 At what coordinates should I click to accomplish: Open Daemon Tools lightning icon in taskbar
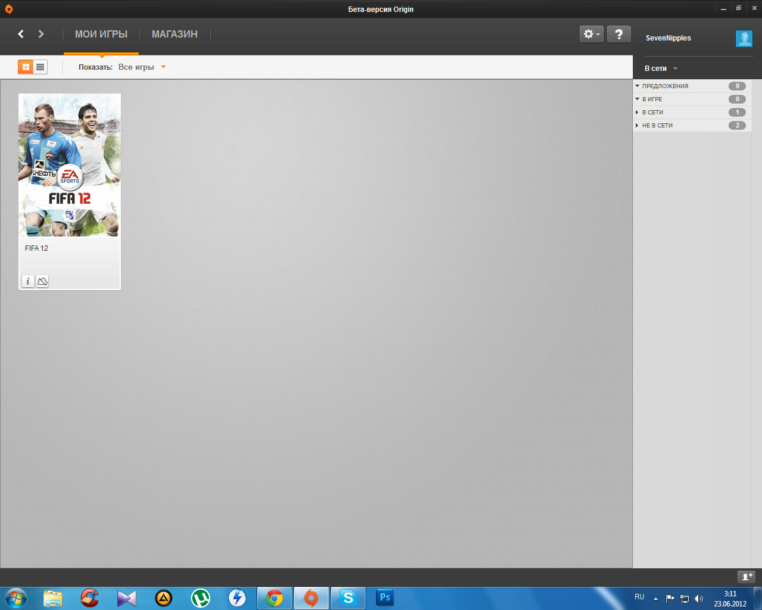(238, 597)
